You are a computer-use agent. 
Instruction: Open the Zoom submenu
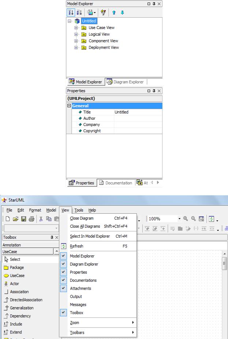98,322
